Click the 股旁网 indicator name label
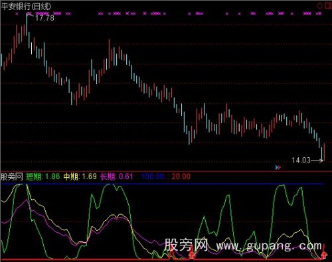 (x=12, y=176)
